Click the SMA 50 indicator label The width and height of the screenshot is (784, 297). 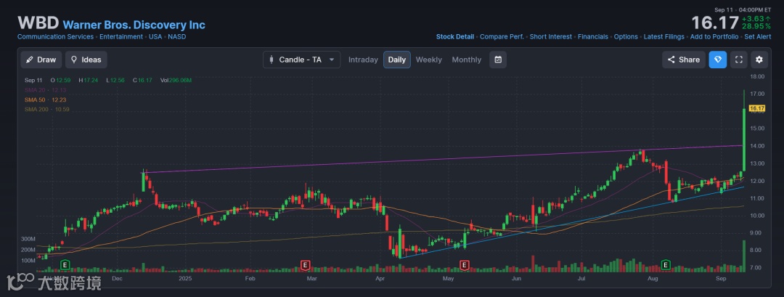click(46, 99)
